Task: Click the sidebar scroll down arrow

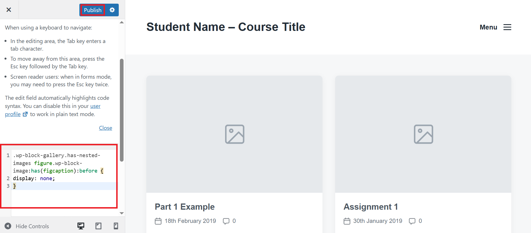Action: [x=122, y=213]
